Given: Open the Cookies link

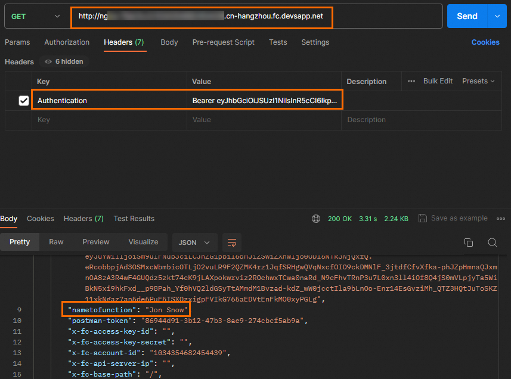Looking at the screenshot, I should click(485, 42).
